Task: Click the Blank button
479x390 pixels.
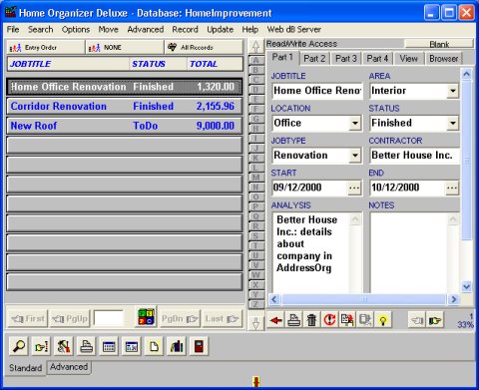Action: click(x=439, y=44)
